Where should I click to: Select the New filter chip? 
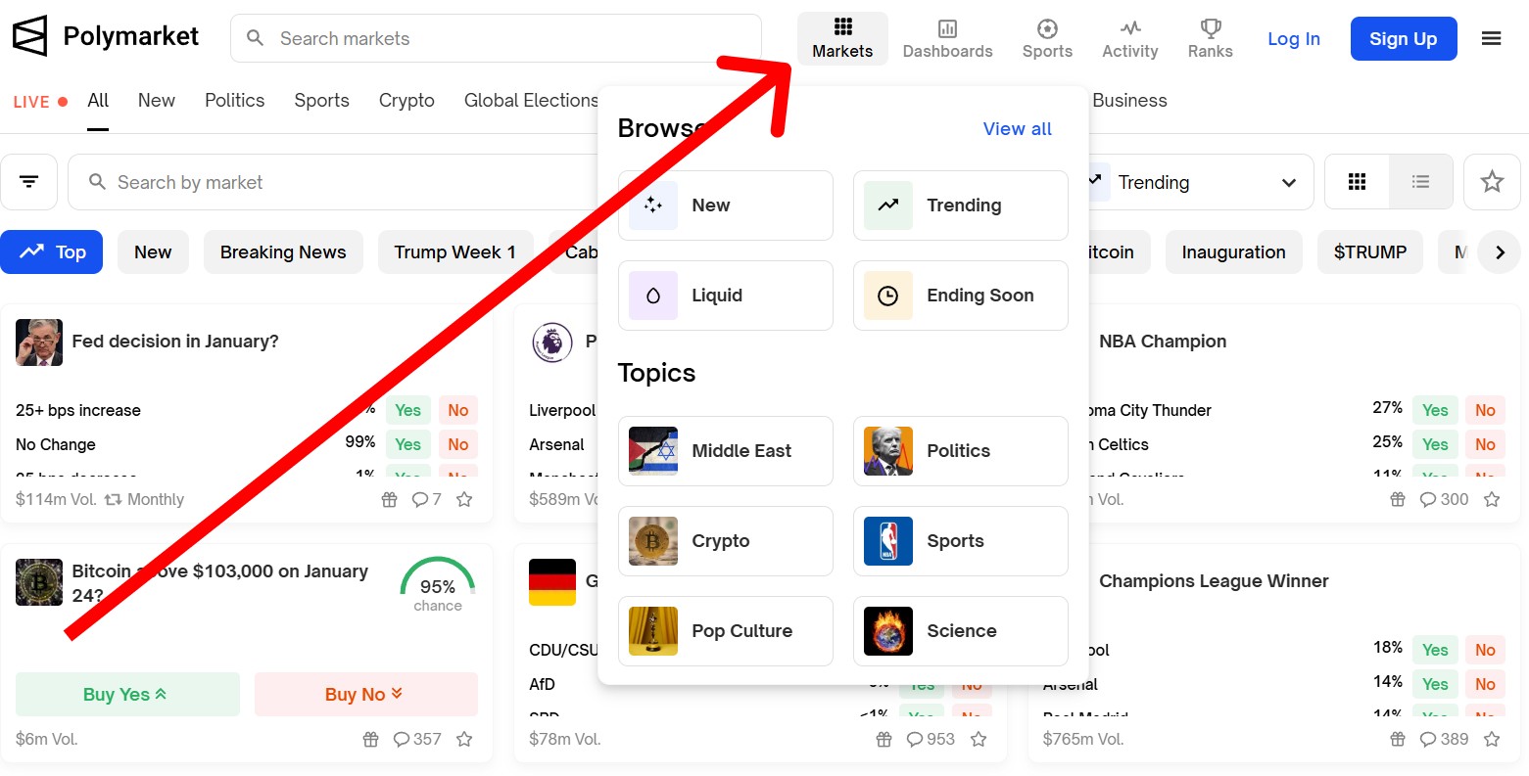point(153,252)
